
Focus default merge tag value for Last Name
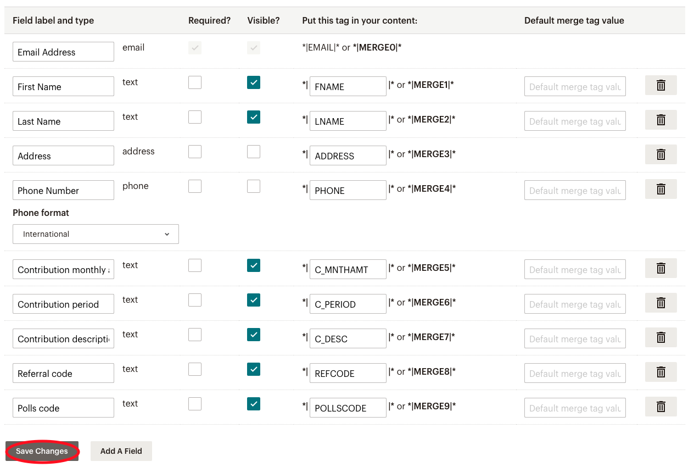(x=575, y=121)
